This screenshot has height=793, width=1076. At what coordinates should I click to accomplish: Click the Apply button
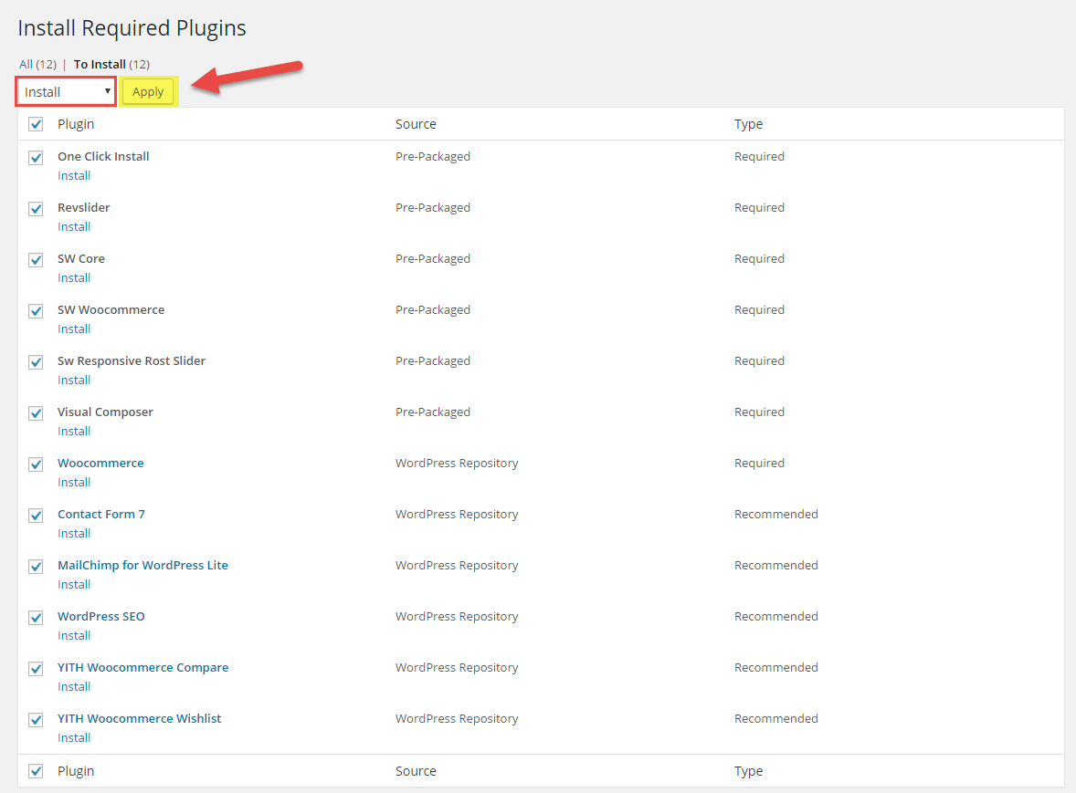[148, 92]
